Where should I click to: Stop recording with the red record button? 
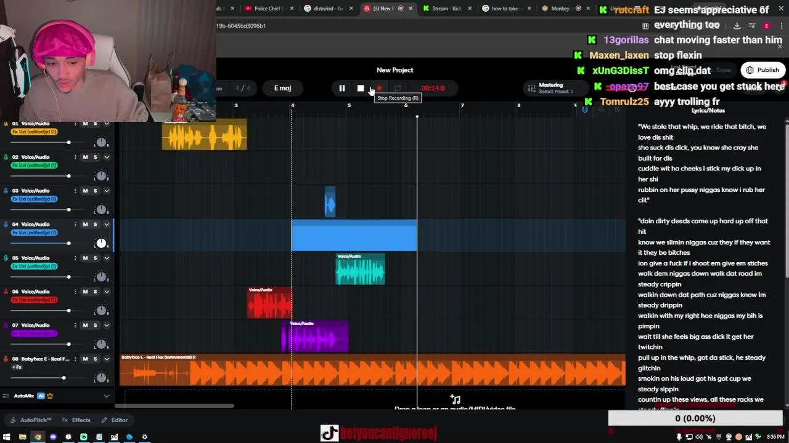tap(379, 88)
